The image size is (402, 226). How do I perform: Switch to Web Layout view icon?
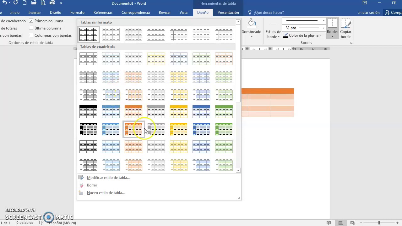click(x=352, y=223)
